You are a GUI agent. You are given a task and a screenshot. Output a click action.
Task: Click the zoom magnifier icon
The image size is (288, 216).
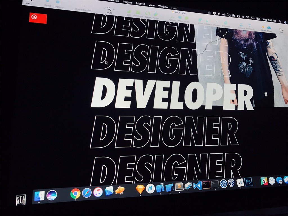(109, 9)
